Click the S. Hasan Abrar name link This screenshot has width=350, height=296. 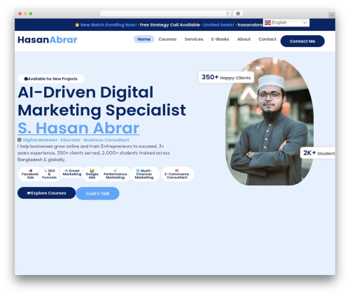(x=78, y=128)
